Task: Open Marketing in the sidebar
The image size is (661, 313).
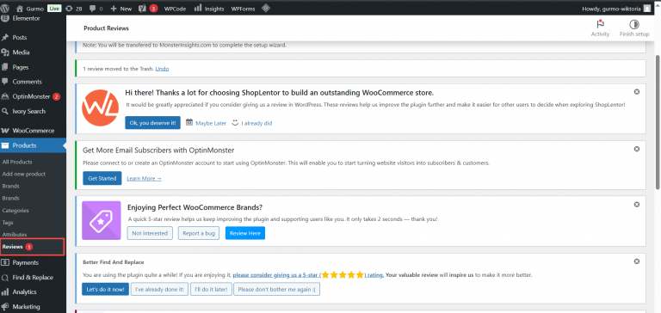Action: (26, 307)
